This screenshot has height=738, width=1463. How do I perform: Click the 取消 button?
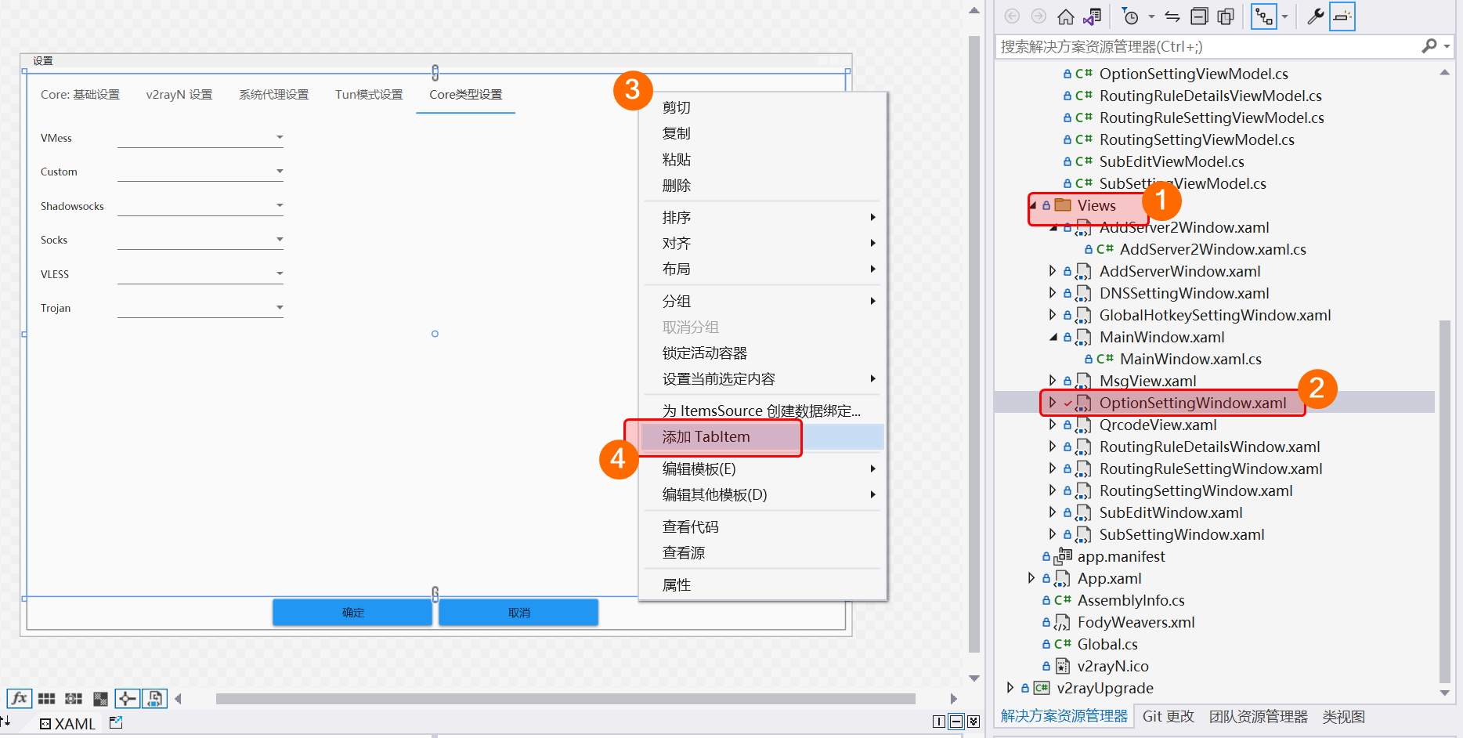pyautogui.click(x=518, y=613)
